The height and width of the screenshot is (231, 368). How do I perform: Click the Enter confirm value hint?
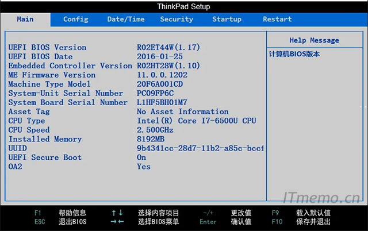[208, 222]
